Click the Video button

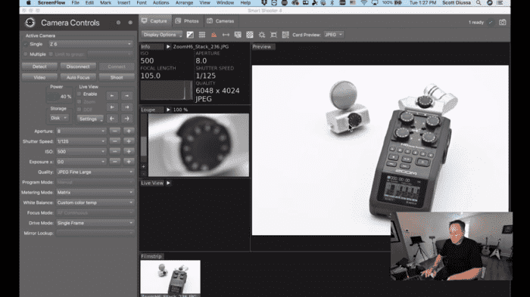[39, 77]
